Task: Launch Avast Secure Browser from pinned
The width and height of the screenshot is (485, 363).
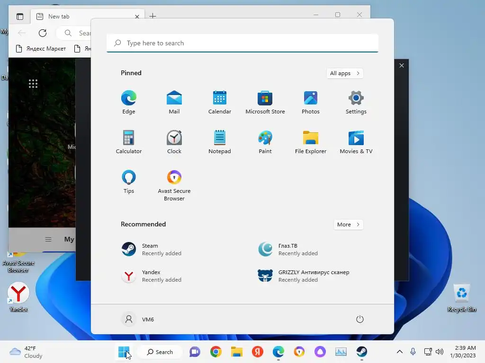Action: [174, 185]
